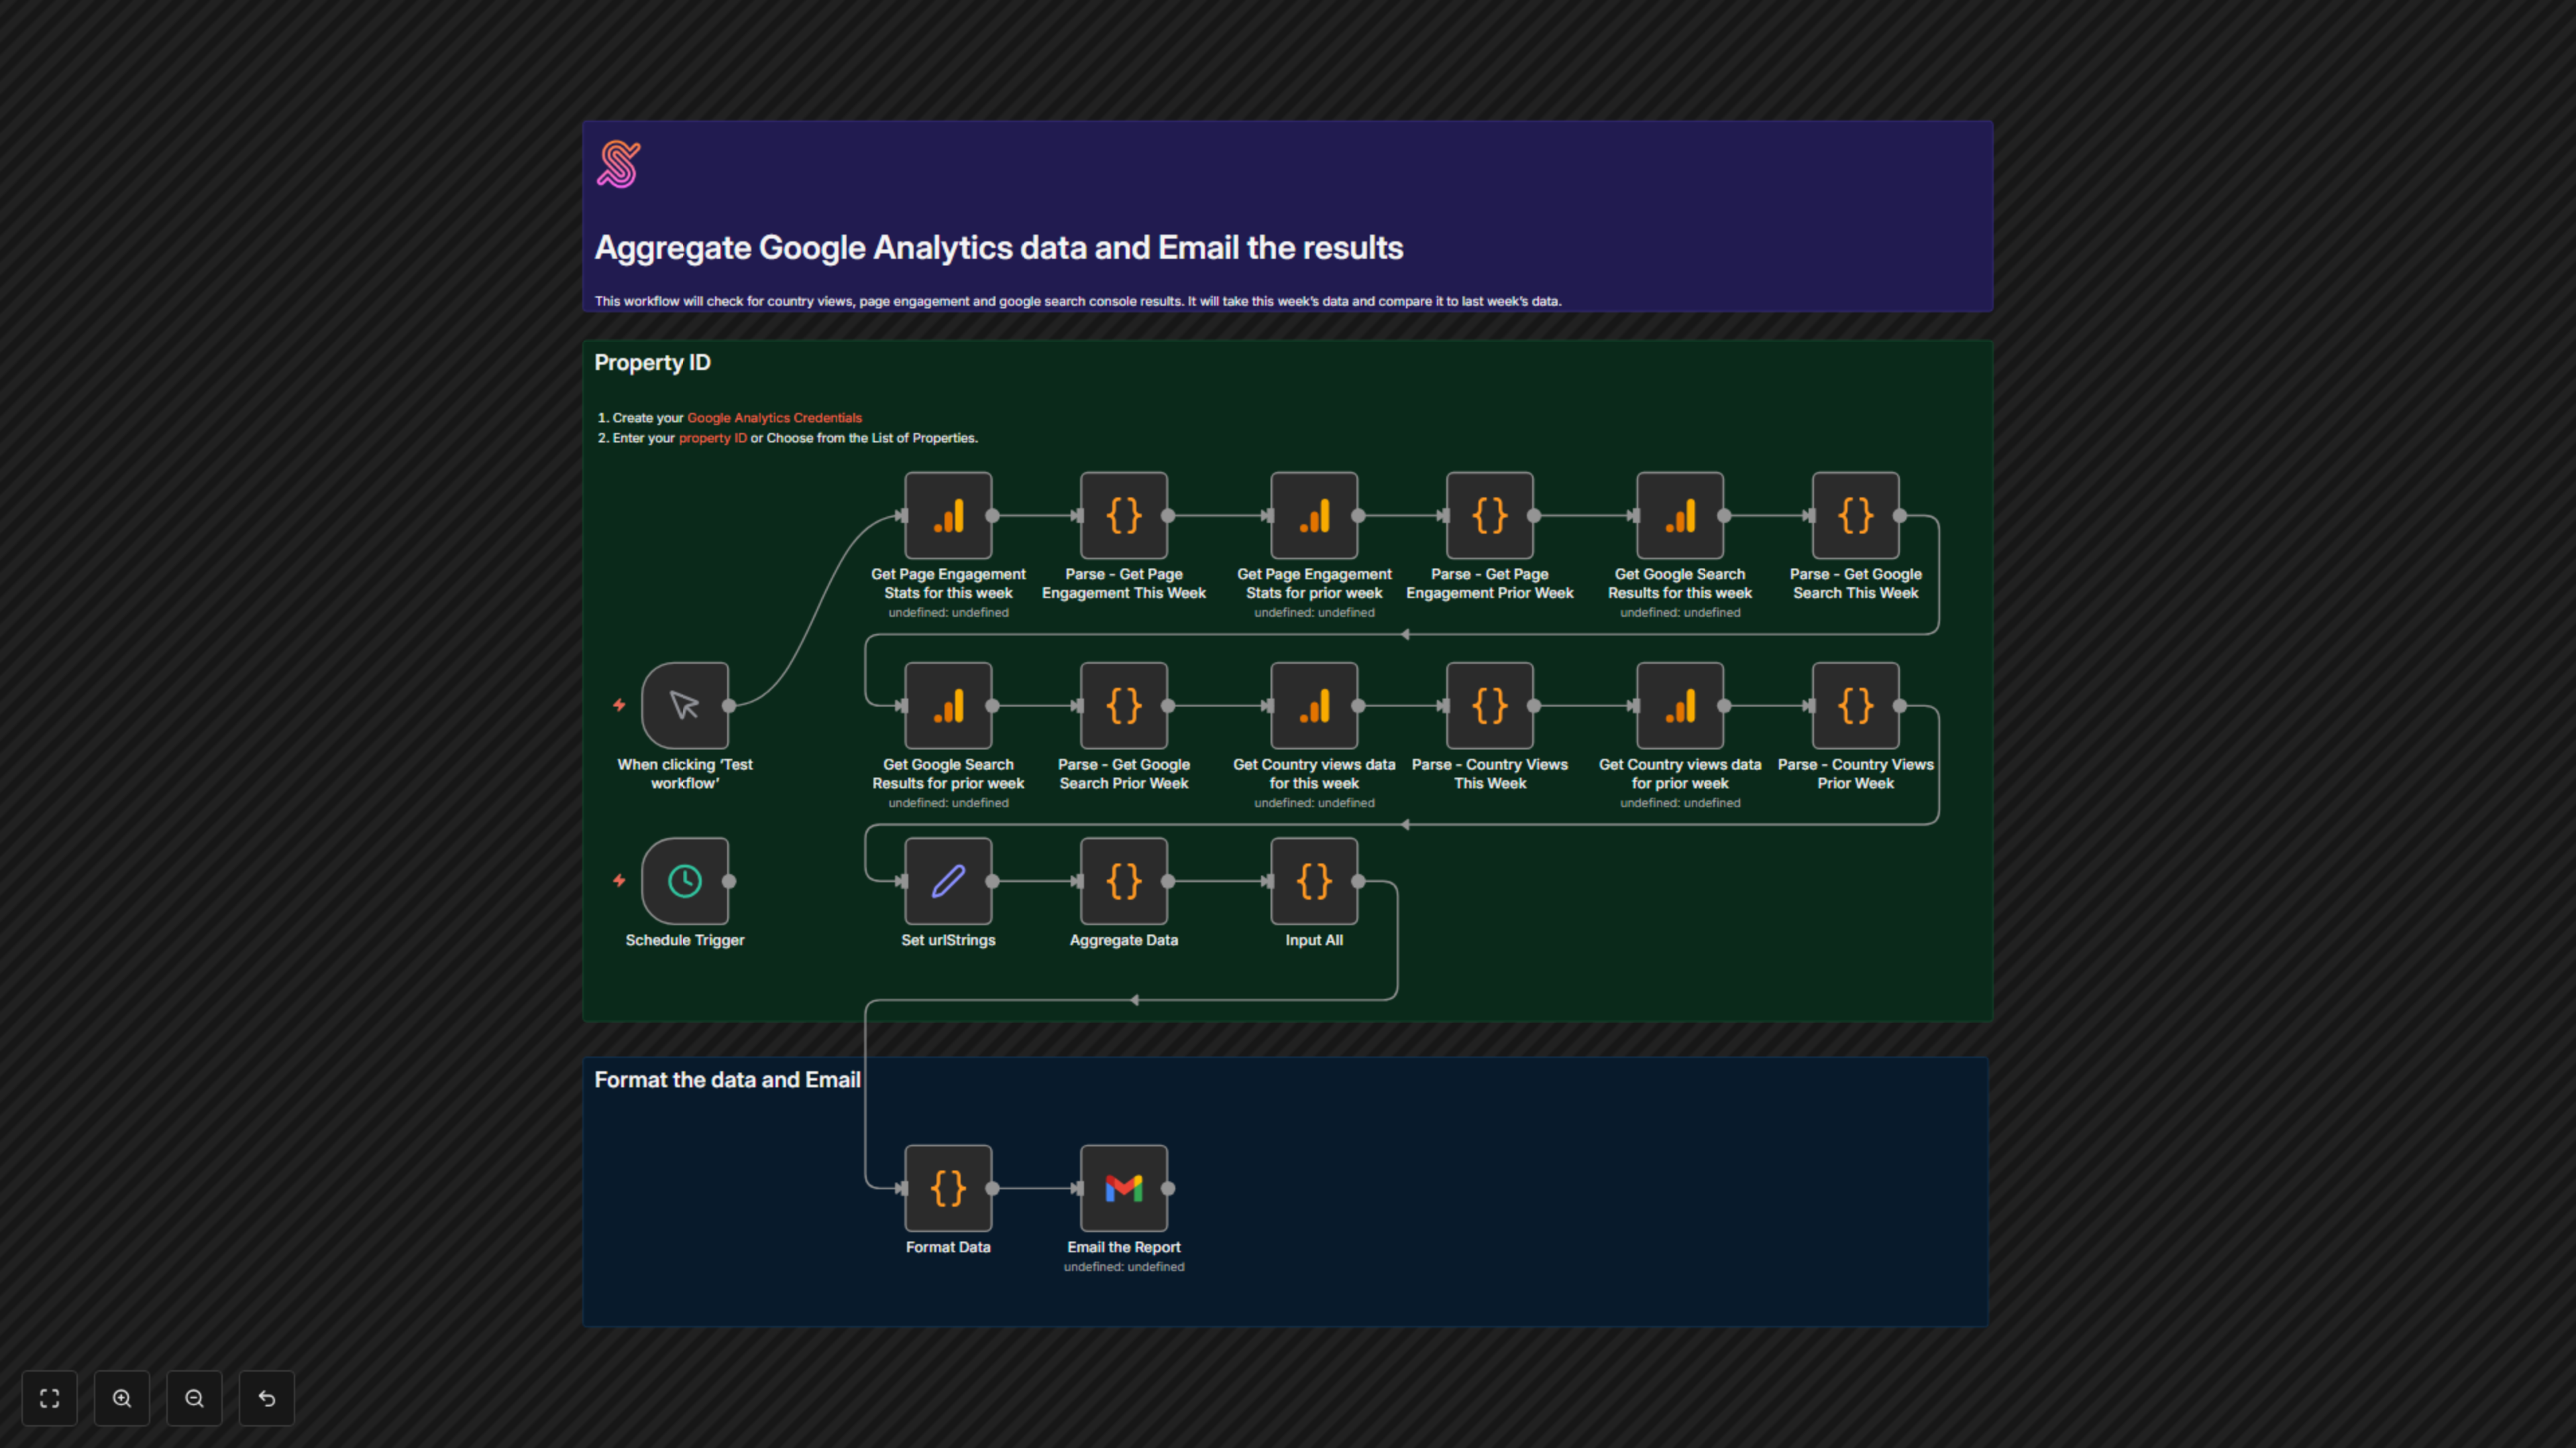Click the 'When clicking Test workflow' trigger node
This screenshot has height=1448, width=2576.
point(685,705)
